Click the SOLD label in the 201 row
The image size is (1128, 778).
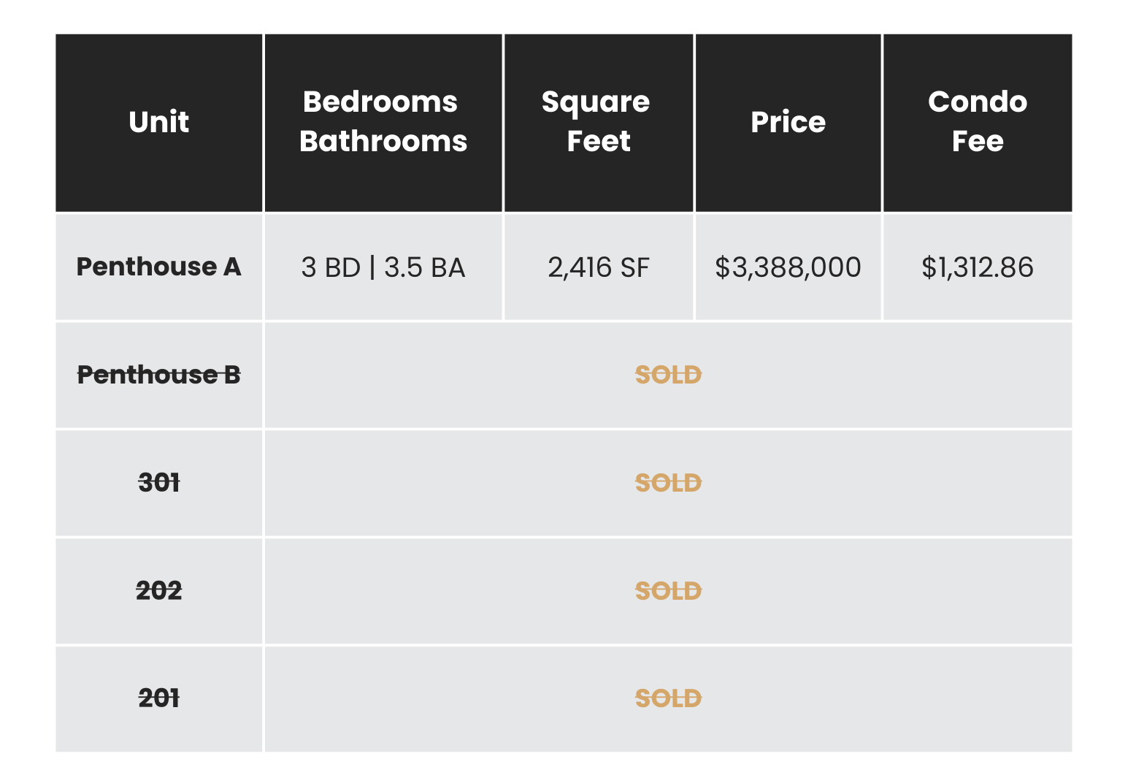(668, 698)
